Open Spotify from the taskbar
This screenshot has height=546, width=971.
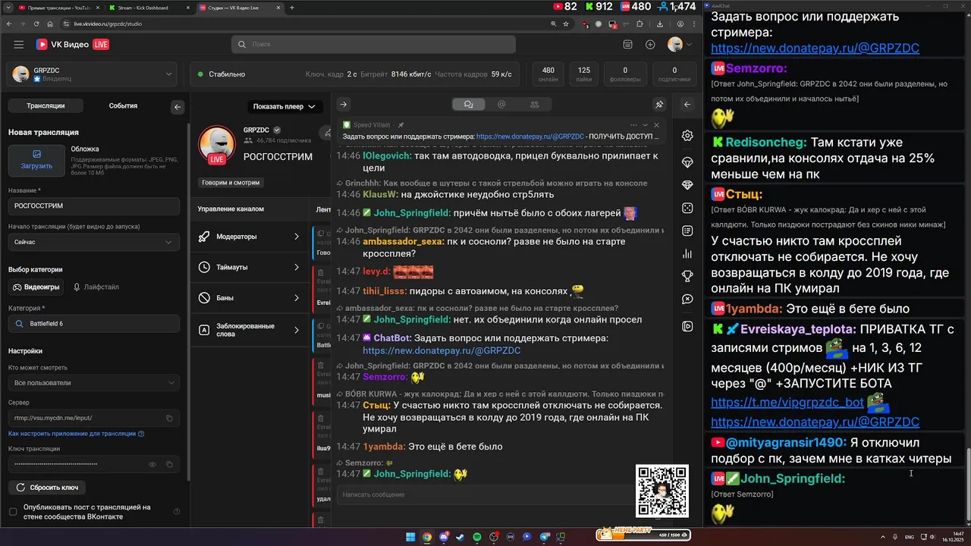coord(477,537)
